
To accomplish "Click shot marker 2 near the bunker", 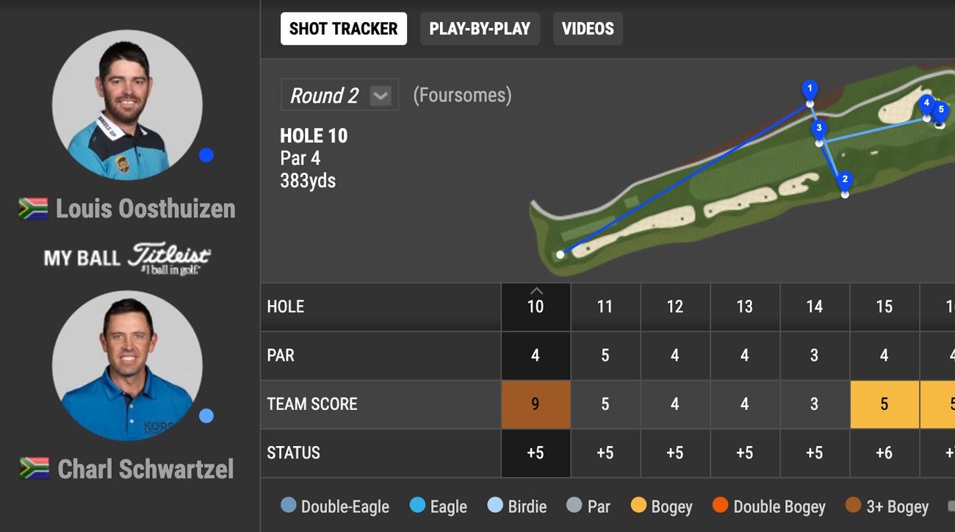I will coord(846,178).
